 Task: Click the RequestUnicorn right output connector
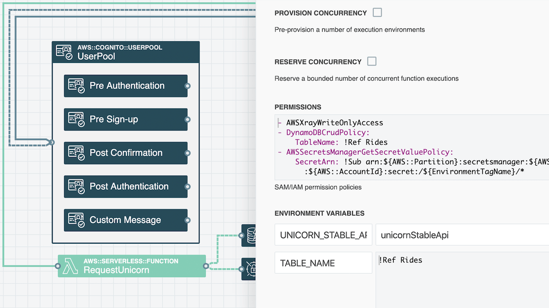tap(206, 266)
